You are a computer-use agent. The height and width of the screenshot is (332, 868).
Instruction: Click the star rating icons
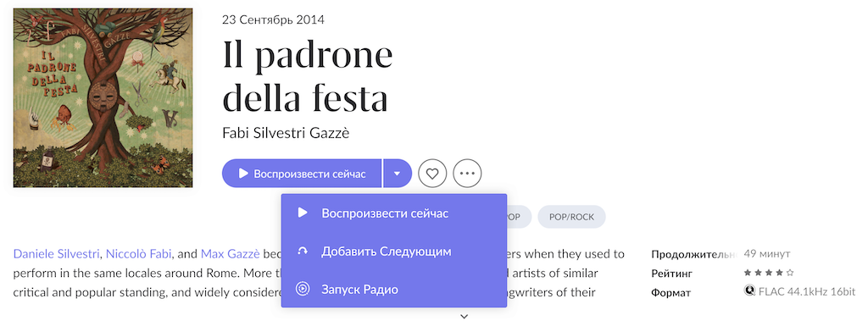coord(769,273)
